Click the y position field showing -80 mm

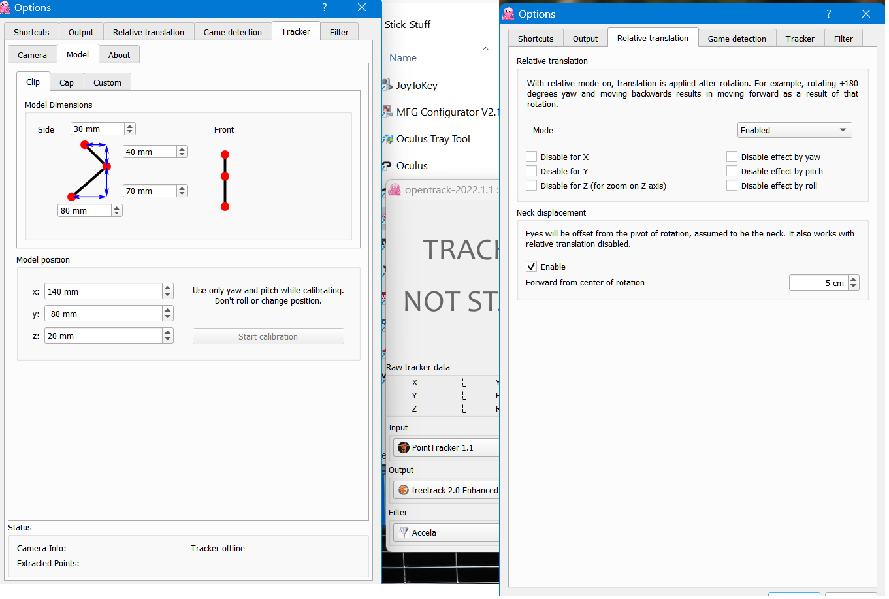(x=103, y=314)
